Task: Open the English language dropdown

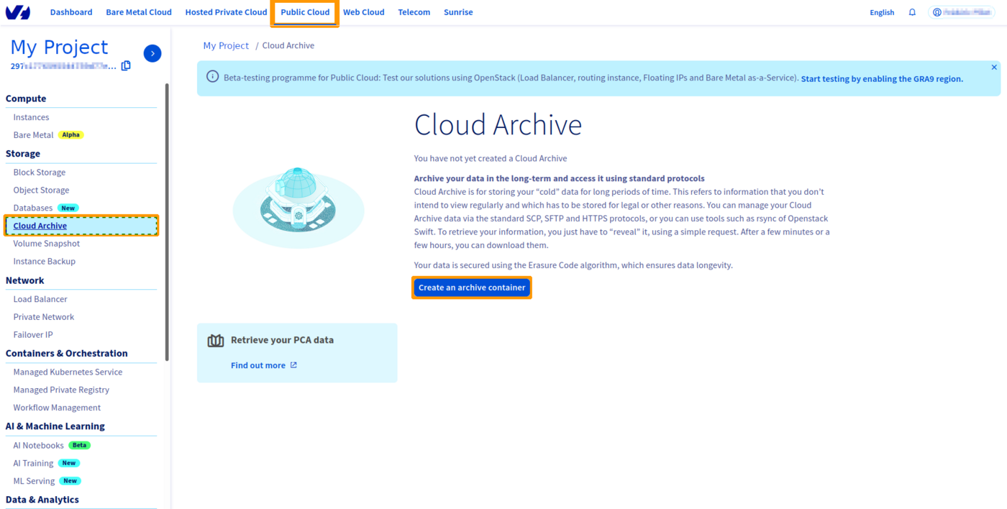Action: click(x=881, y=12)
